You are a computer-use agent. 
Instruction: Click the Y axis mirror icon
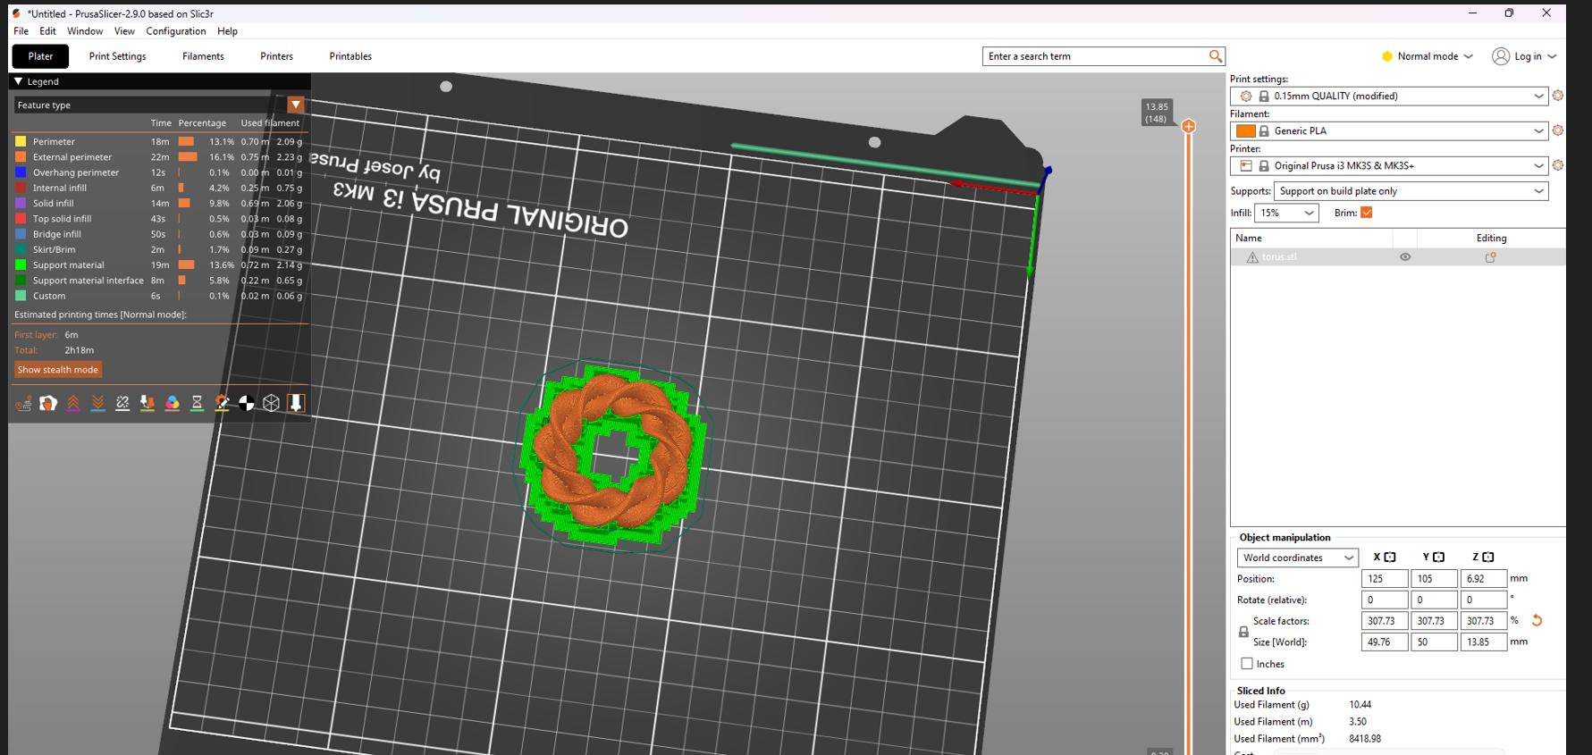pyautogui.click(x=1439, y=557)
